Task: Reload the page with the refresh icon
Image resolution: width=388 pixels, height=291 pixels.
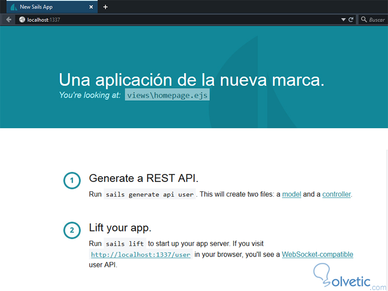Action: click(351, 20)
